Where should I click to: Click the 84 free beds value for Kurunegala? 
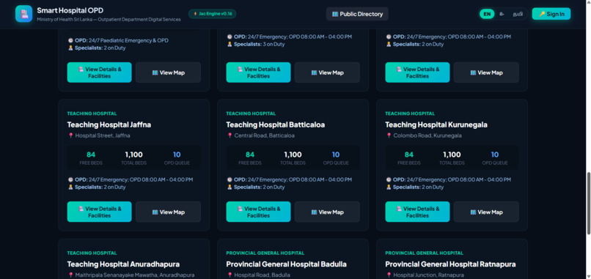(409, 155)
